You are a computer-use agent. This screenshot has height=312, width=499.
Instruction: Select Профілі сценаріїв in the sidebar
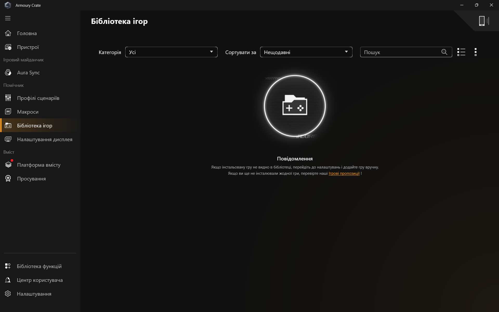[x=38, y=98]
